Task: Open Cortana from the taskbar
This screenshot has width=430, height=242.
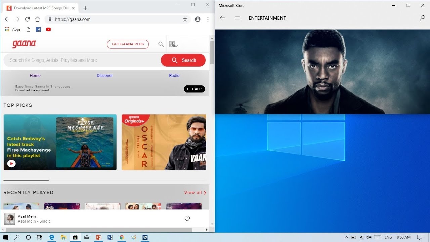Action: coord(28,237)
